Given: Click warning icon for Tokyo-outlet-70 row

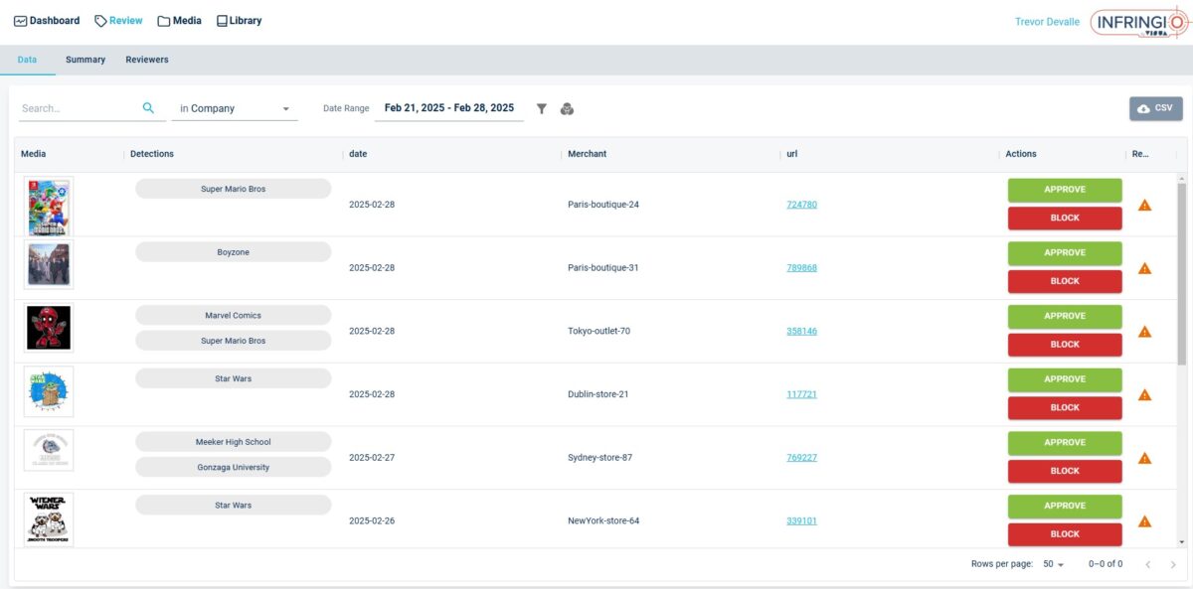Looking at the screenshot, I should (x=1144, y=332).
